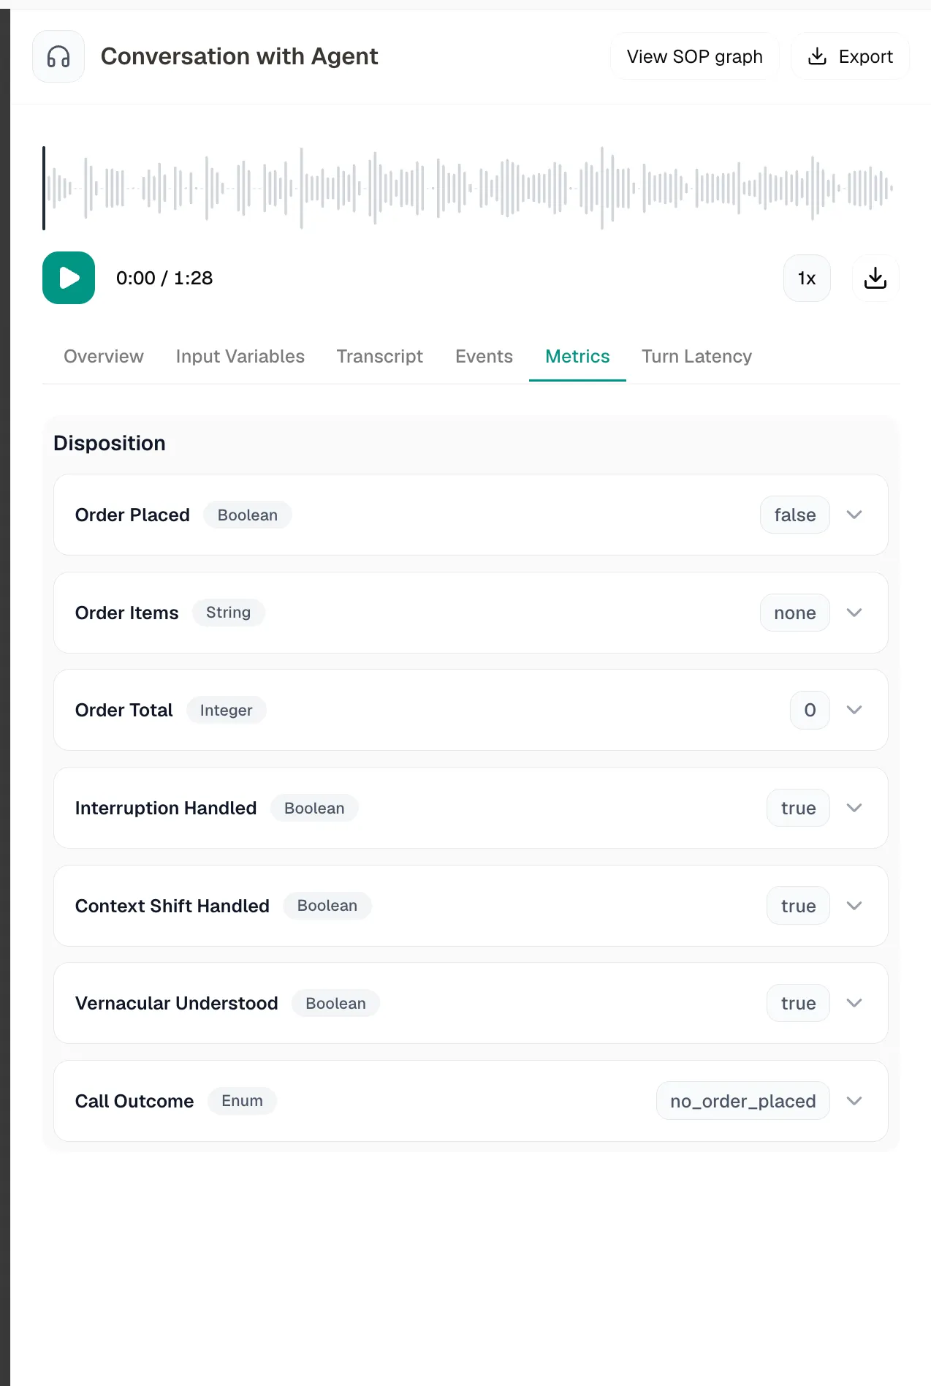Expand the Order Items row chevron
Screen dimensions: 931x1386
point(854,613)
